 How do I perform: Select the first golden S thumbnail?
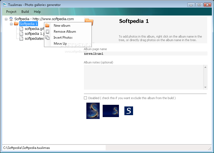click(x=93, y=111)
